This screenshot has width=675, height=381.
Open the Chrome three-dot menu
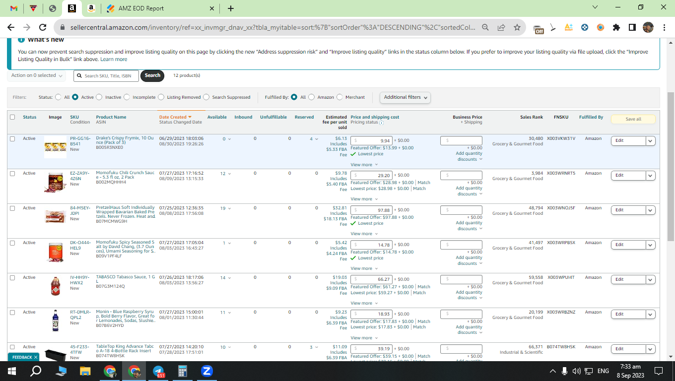tap(664, 28)
